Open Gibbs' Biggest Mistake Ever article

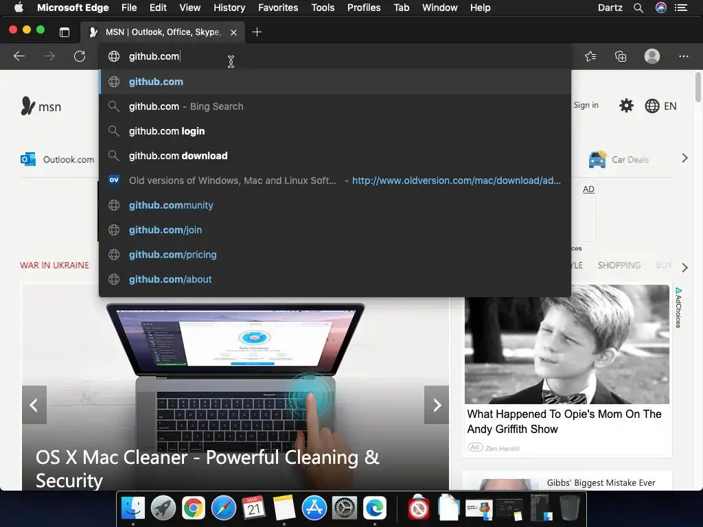click(x=601, y=482)
